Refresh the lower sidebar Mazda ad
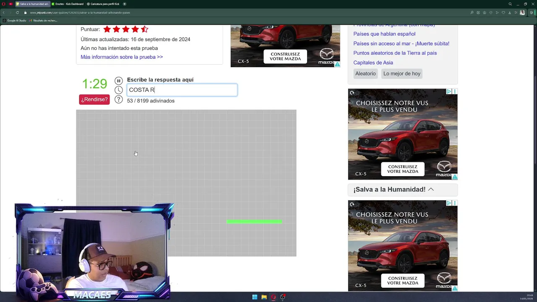The image size is (537, 302). 352,204
